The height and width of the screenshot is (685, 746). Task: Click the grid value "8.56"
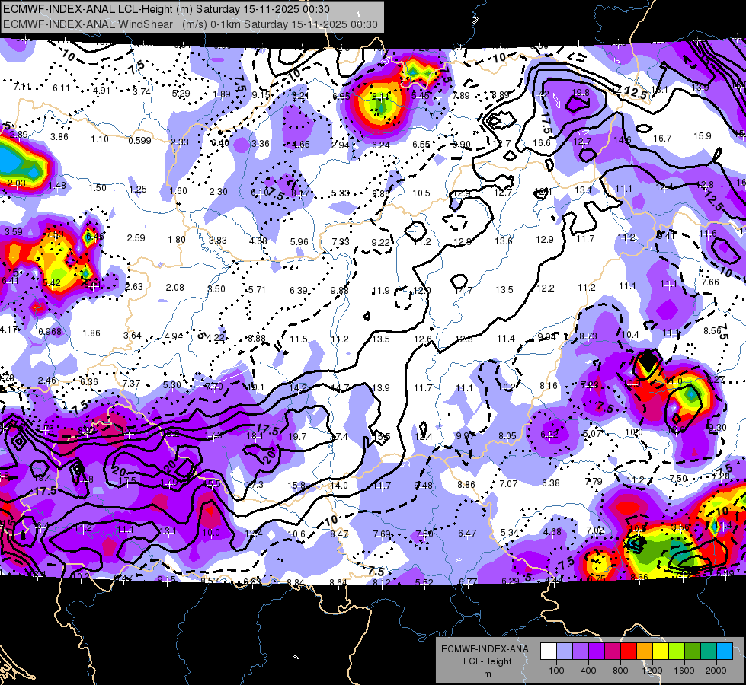(x=712, y=330)
